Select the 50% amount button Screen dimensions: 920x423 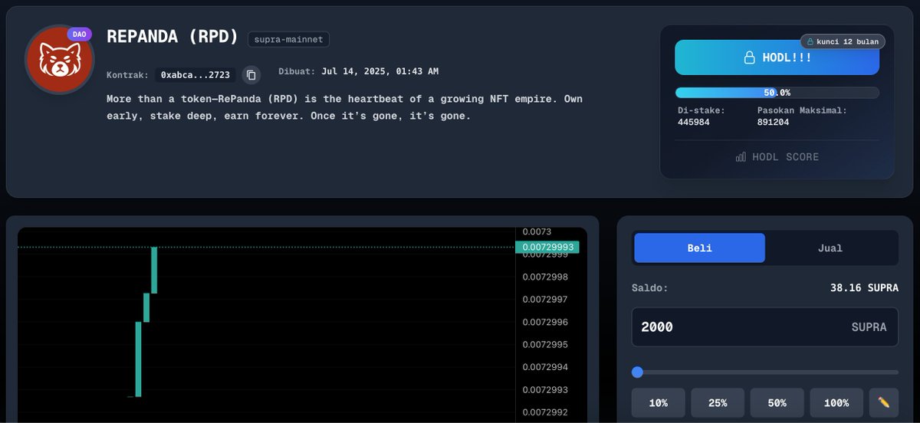pyautogui.click(x=777, y=402)
